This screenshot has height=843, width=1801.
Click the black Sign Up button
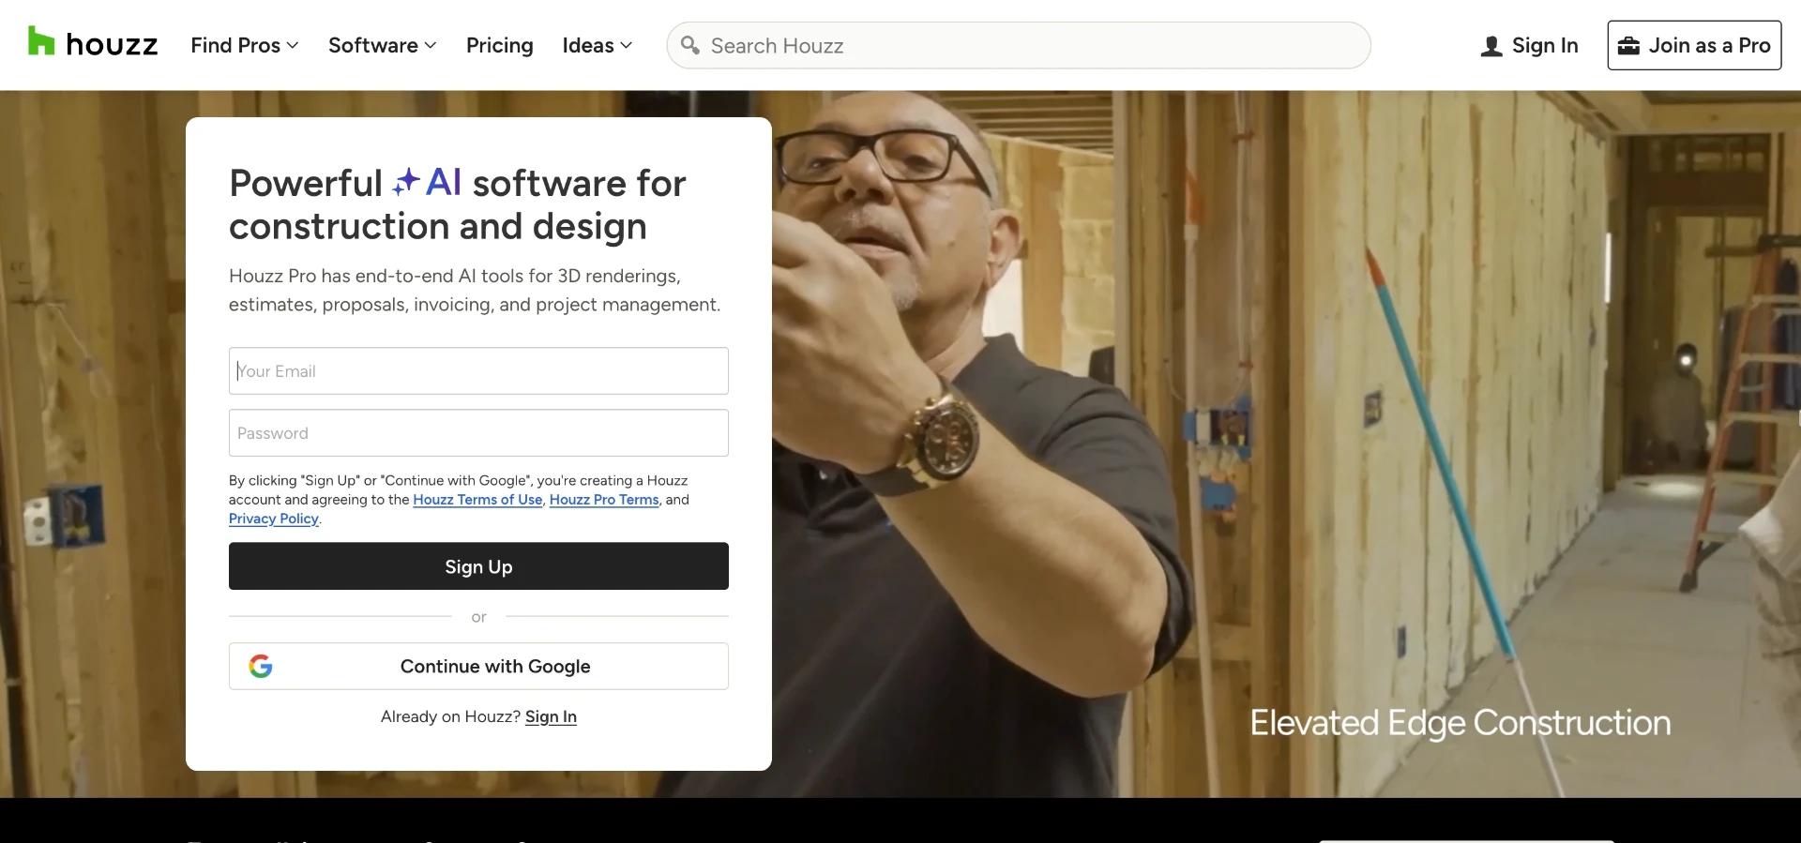[x=478, y=566]
